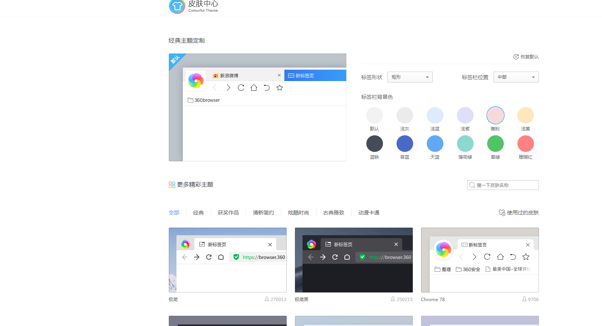Image resolution: width=602 pixels, height=326 pixels.
Task: Open the 使用过的皮肤 link
Action: (x=519, y=213)
